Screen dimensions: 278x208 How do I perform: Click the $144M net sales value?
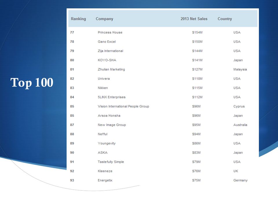197,51
